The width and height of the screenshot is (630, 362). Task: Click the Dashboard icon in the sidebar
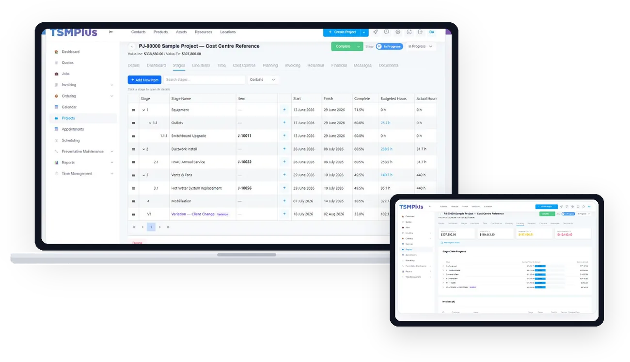(x=56, y=52)
